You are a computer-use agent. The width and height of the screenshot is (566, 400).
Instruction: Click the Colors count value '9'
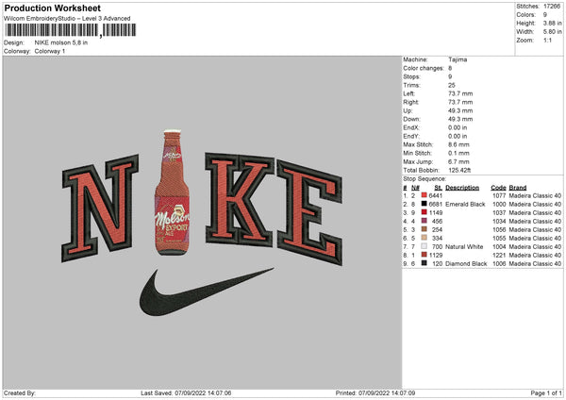tap(545, 15)
